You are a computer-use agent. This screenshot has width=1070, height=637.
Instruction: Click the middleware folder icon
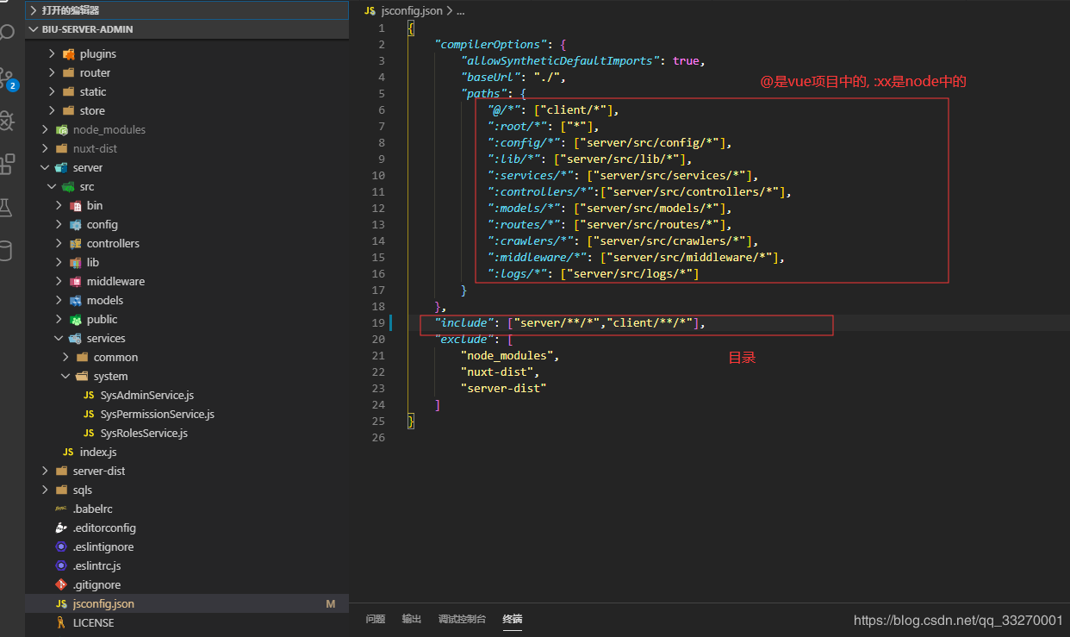pos(76,281)
